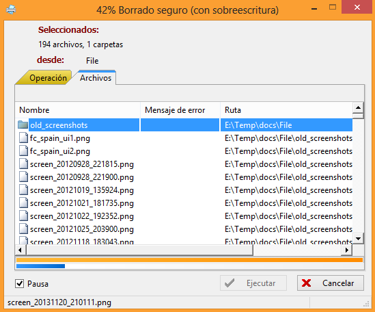The width and height of the screenshot is (375, 312).
Task: Click the horizontal scrollbar right arrow
Action: pos(346,250)
